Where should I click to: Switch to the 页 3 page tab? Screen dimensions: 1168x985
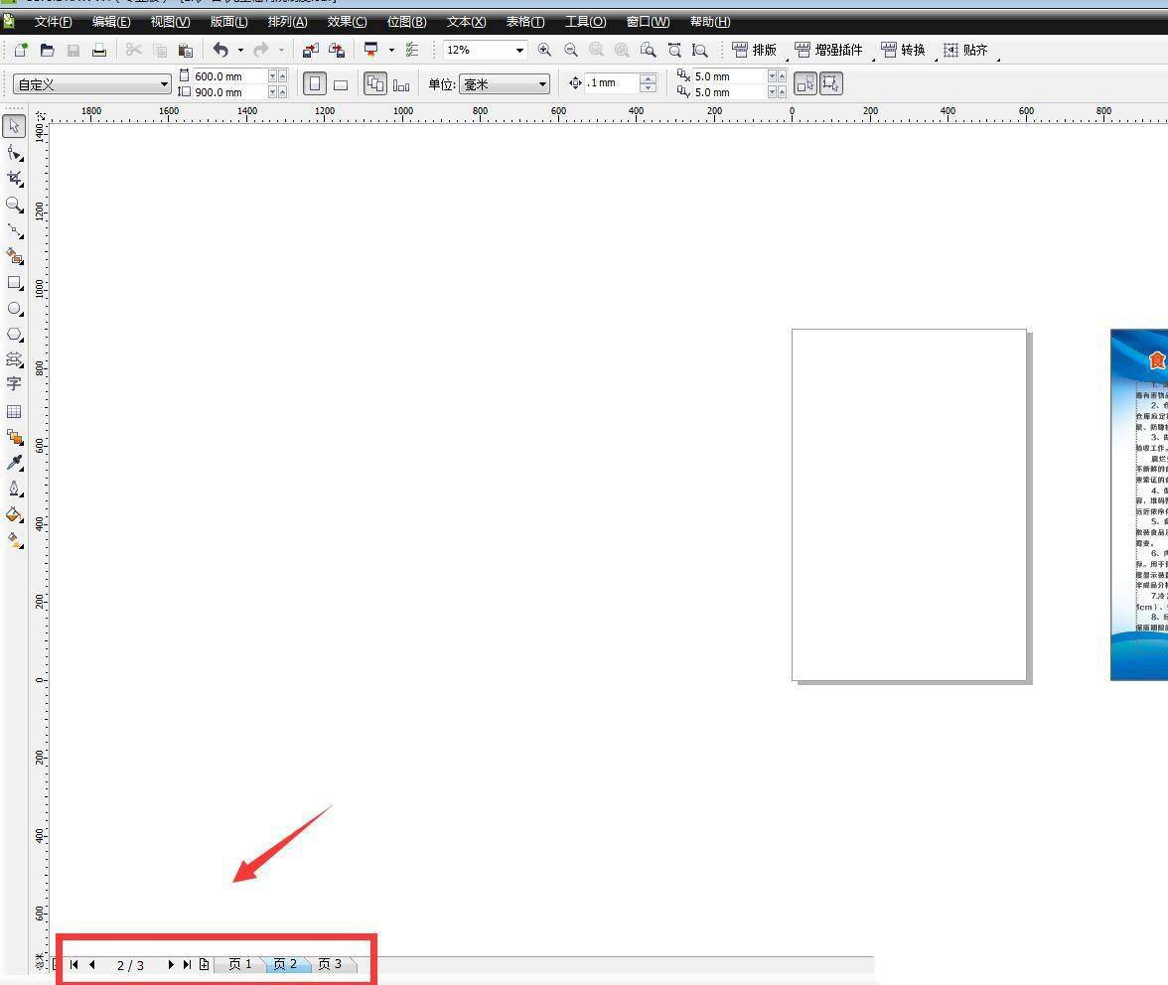[330, 964]
